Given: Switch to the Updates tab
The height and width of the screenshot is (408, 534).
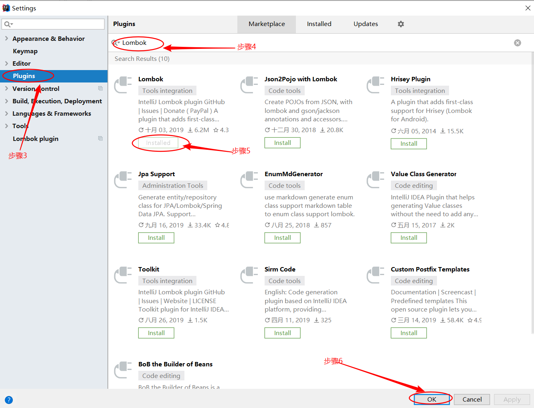Looking at the screenshot, I should click(x=366, y=24).
